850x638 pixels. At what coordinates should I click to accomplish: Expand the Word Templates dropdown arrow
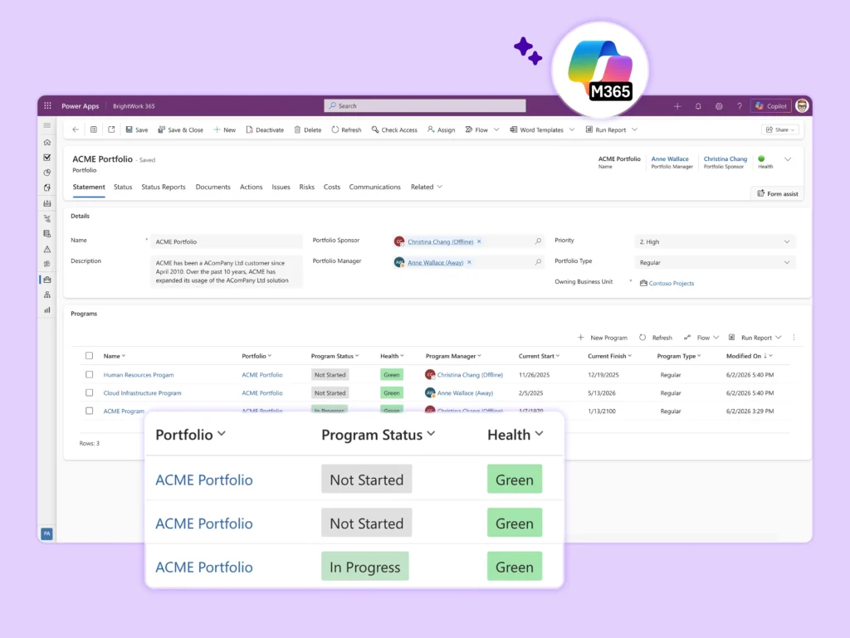[x=571, y=130]
